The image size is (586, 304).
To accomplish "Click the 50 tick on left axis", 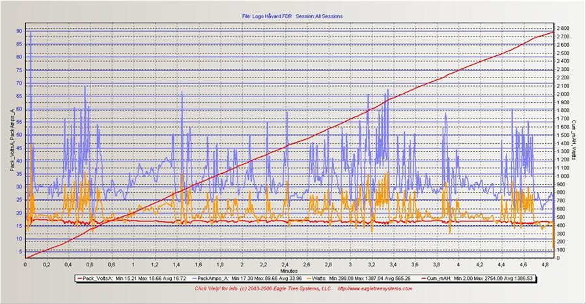I will 20,135.
